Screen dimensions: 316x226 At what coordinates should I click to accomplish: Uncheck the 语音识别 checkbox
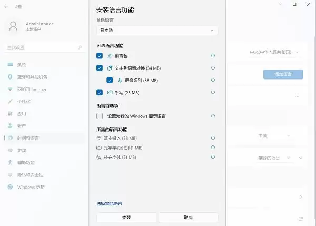coord(110,80)
